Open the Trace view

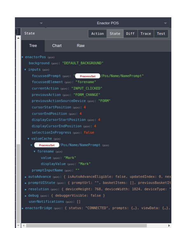146,34
